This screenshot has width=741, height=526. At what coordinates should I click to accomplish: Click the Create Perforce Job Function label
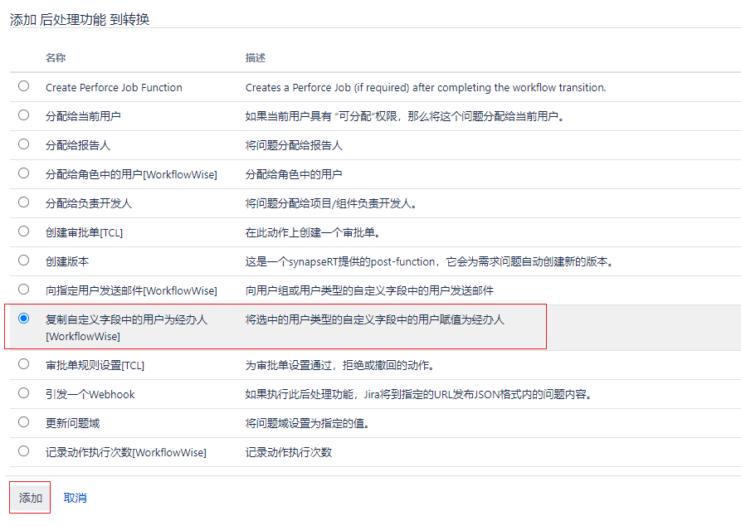click(114, 87)
